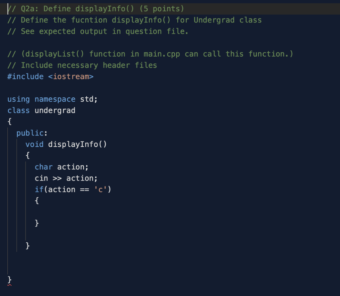Click the 'displayInfo()' function declaration

77,144
